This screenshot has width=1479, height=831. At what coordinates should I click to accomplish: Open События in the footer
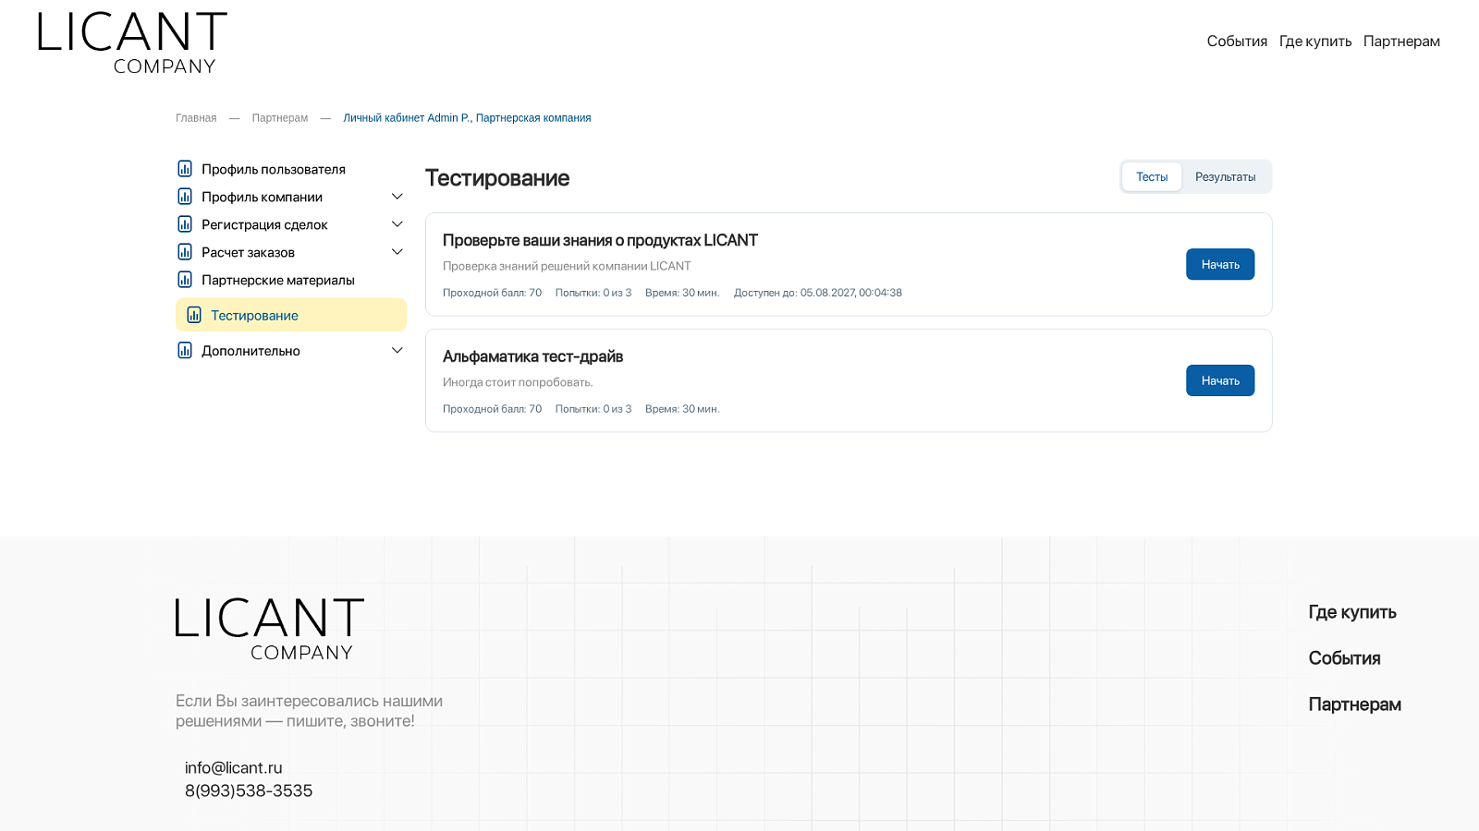pos(1344,658)
